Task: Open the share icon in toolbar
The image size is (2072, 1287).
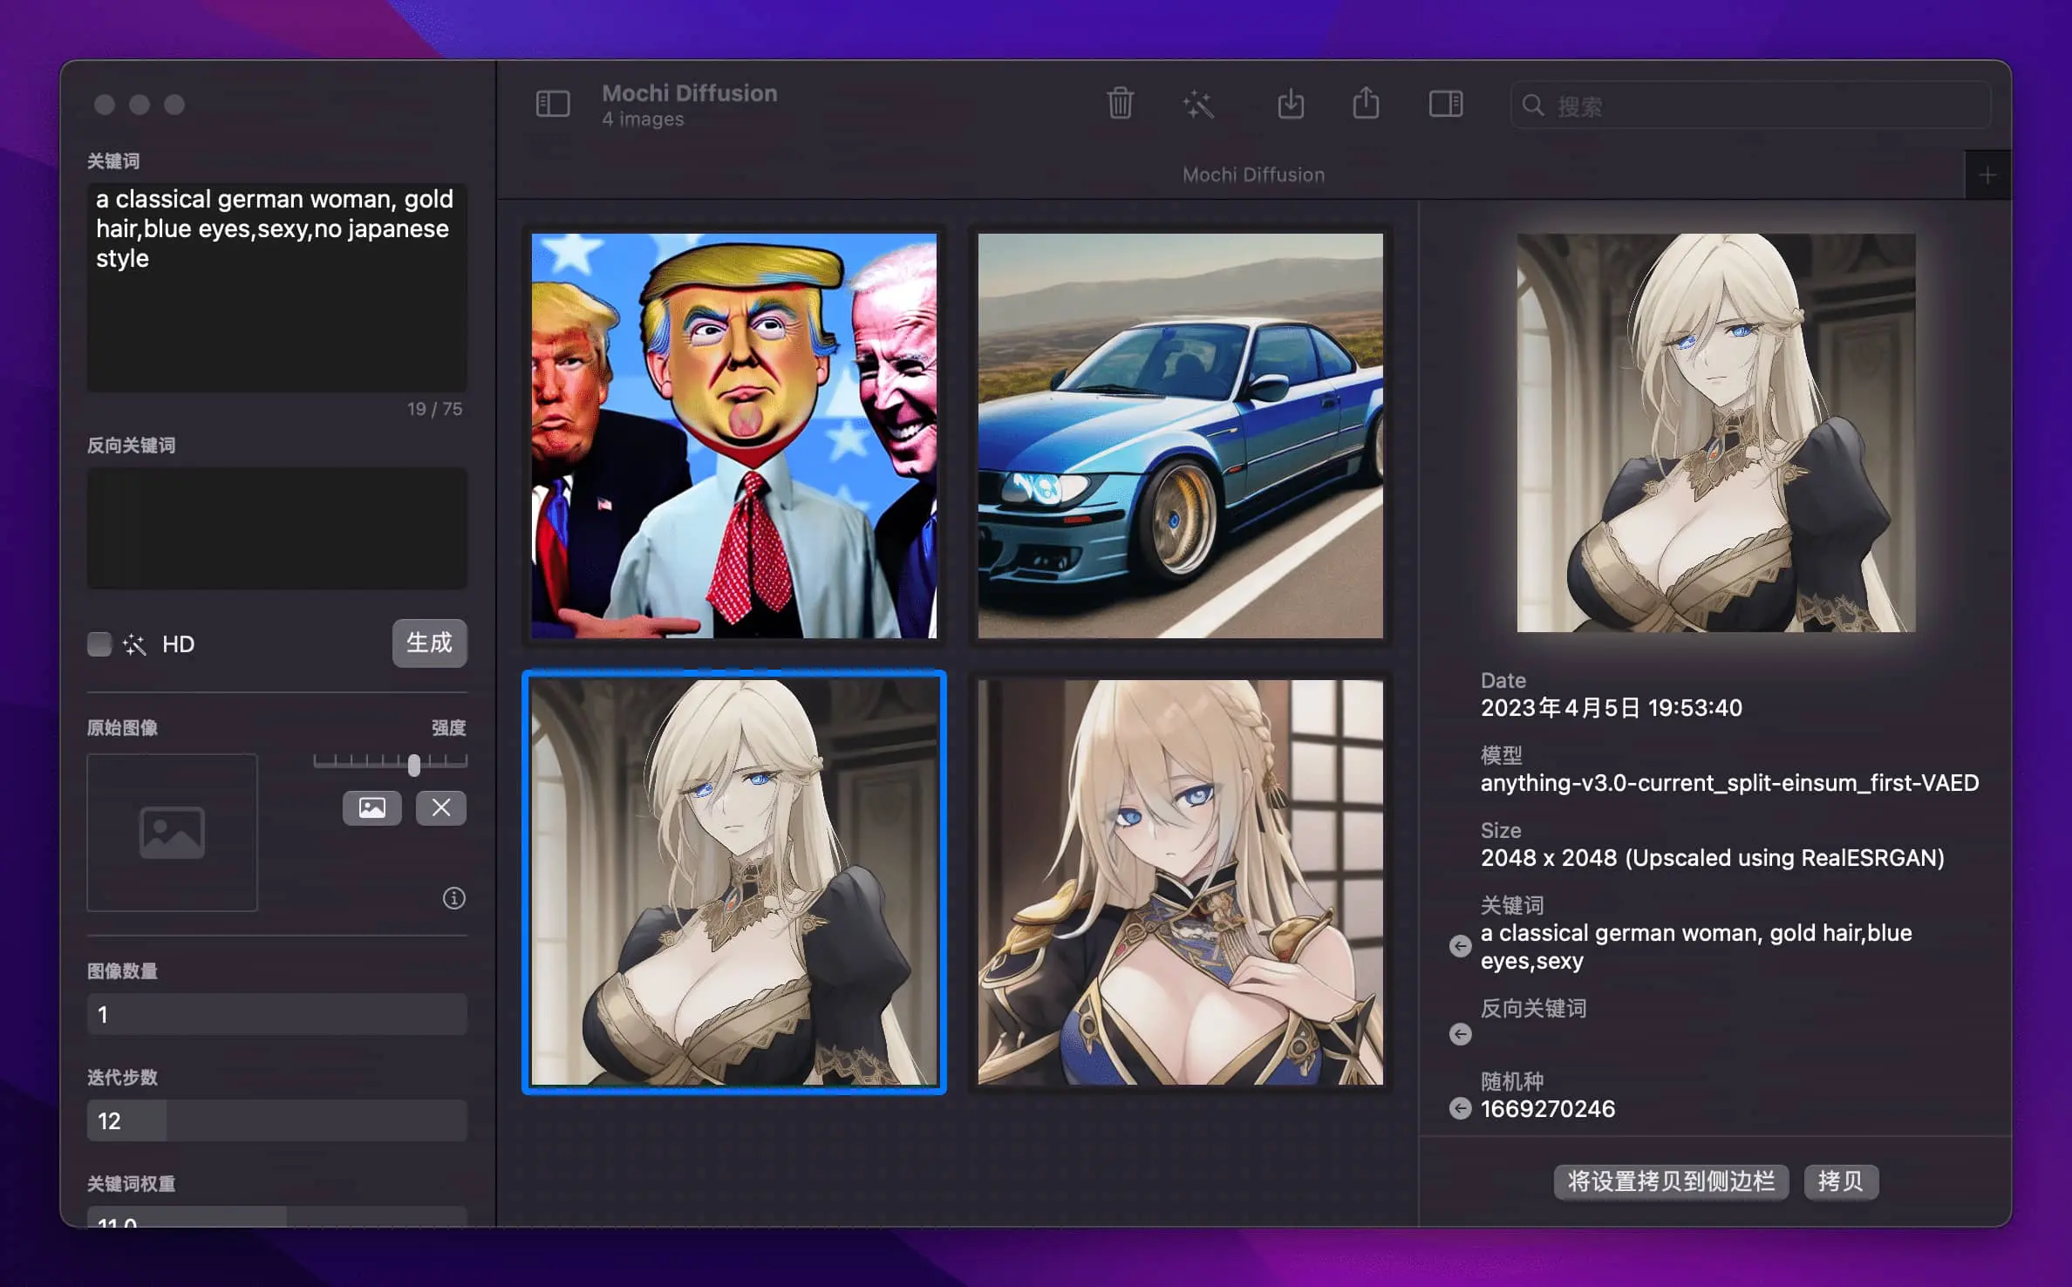Action: click(1366, 104)
